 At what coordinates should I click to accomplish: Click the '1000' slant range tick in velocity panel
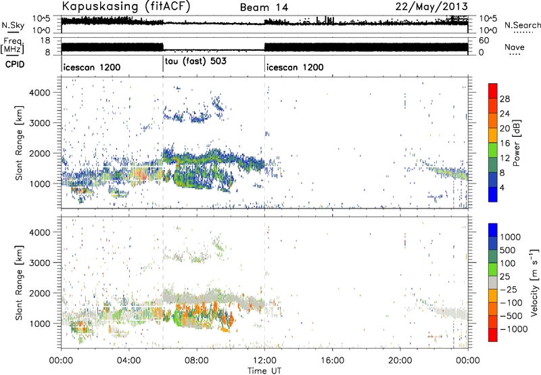[x=40, y=324]
